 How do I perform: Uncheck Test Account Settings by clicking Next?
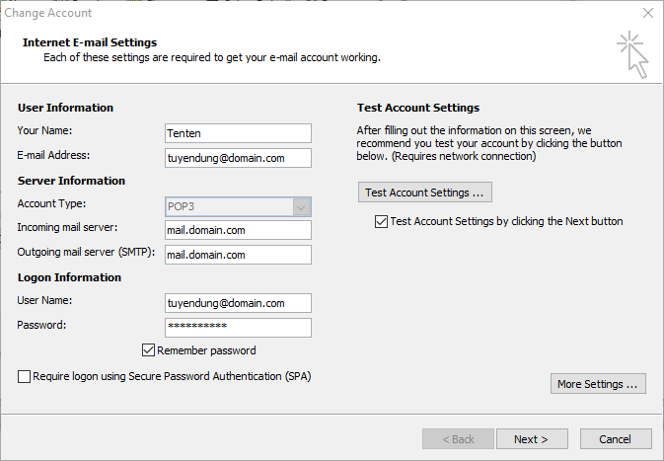[381, 221]
